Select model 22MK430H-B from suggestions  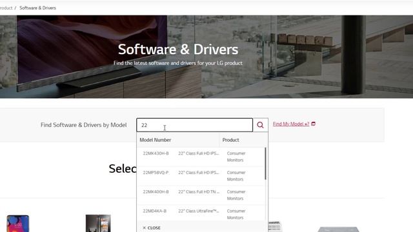pos(201,157)
